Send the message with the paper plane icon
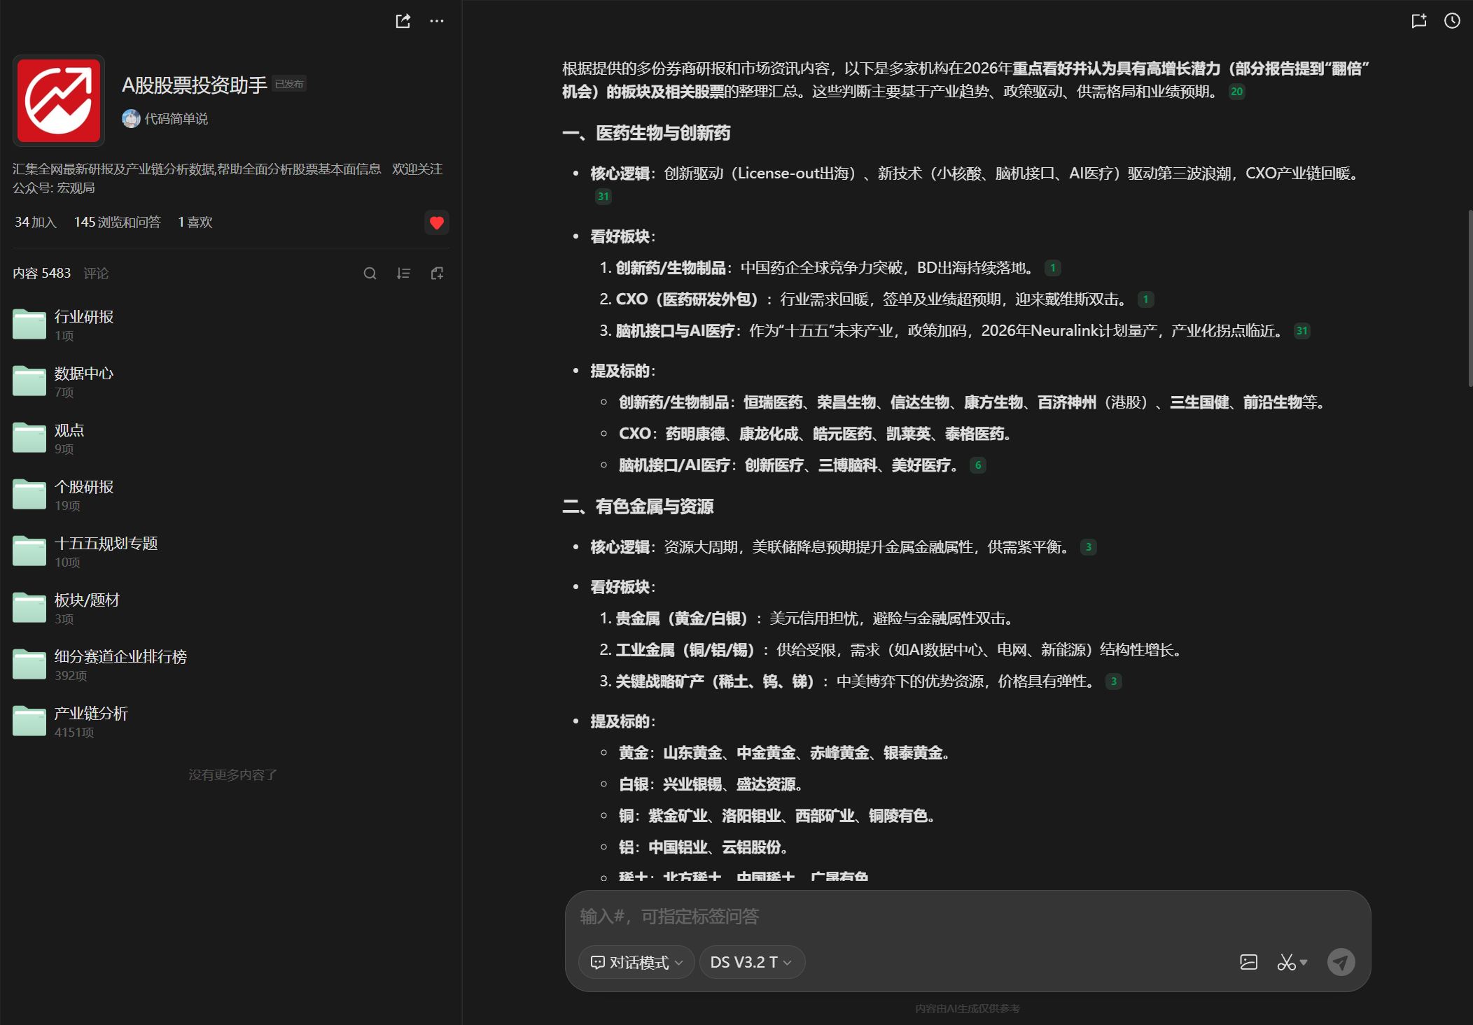The height and width of the screenshot is (1025, 1473). click(x=1341, y=962)
